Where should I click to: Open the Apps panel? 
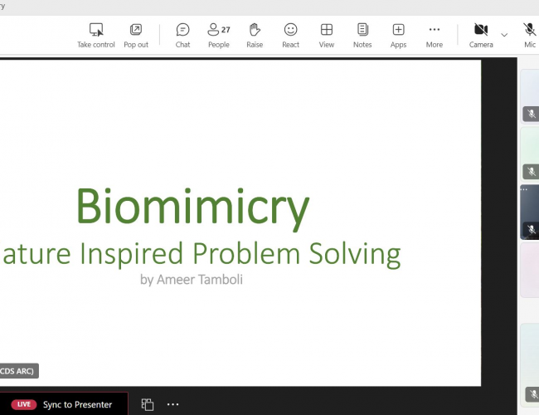coord(399,35)
